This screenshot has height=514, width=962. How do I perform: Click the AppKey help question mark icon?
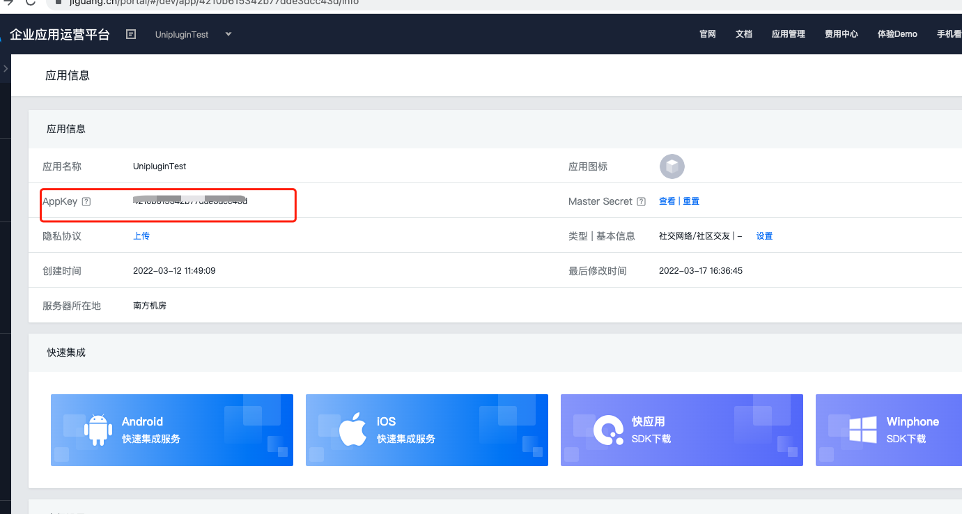pos(85,201)
